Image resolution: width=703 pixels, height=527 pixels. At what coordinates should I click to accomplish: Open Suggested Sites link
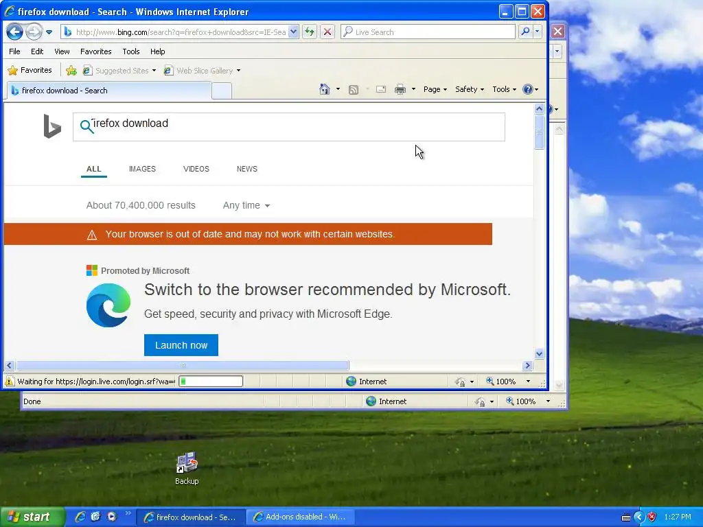point(119,71)
